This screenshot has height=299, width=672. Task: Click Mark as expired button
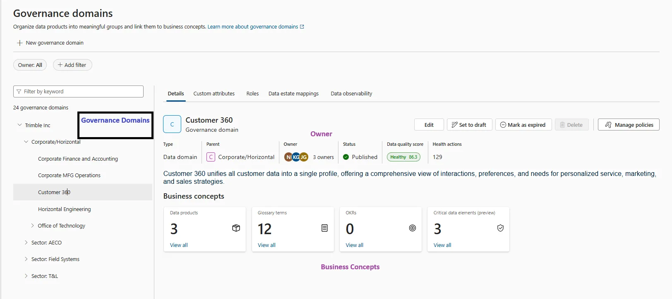click(523, 125)
